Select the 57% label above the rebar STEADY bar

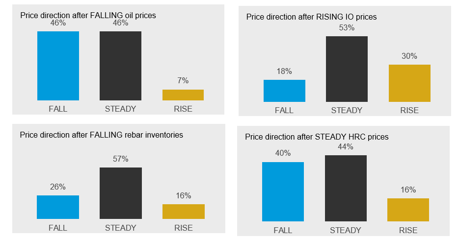pyautogui.click(x=120, y=159)
